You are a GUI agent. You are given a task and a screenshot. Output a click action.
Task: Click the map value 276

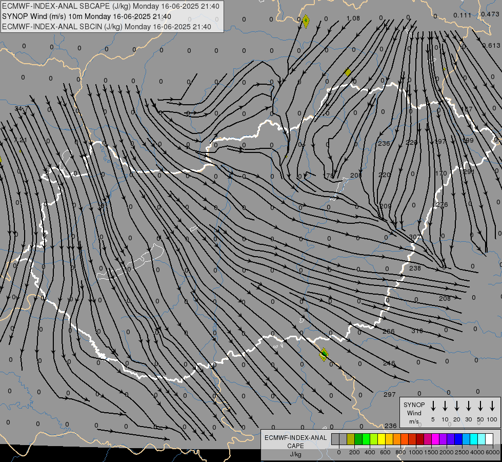coord(442,204)
